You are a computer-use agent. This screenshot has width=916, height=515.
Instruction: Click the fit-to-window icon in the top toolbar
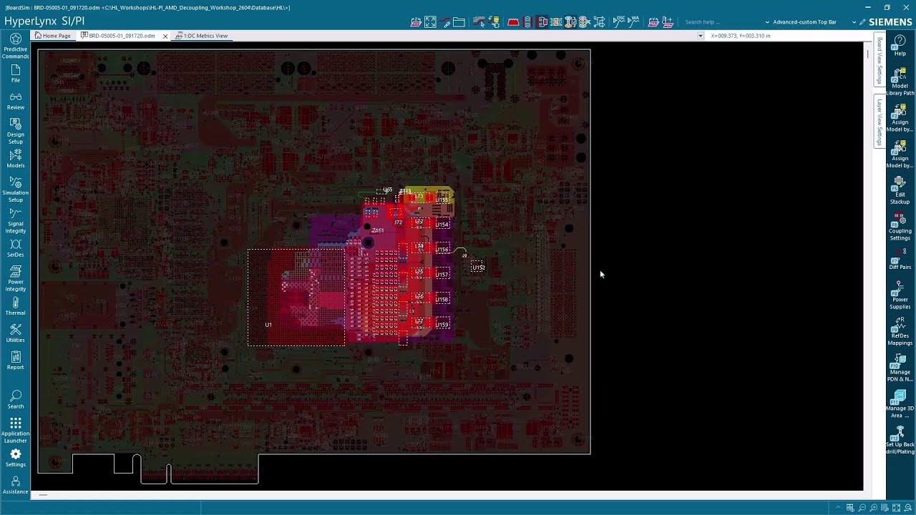tap(430, 22)
